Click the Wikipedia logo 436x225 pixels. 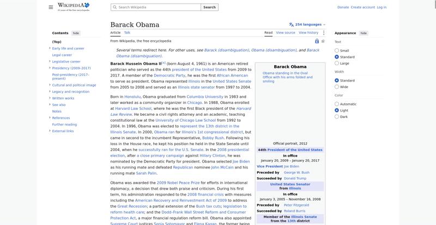click(74, 7)
